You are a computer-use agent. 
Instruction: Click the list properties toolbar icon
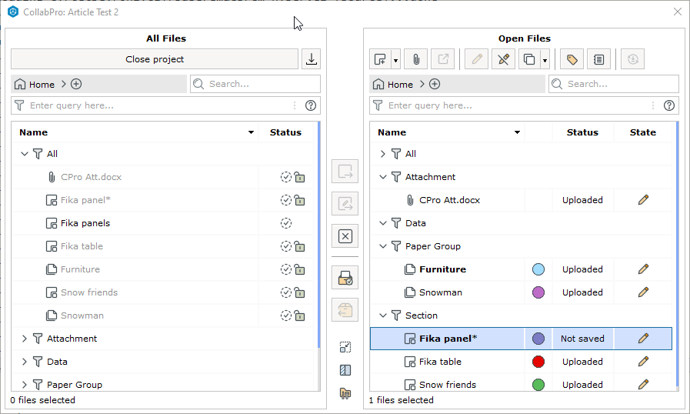point(598,59)
